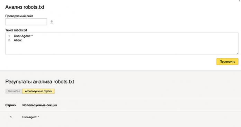The height and width of the screenshot is (127, 241).
Task: Click line number 1 in the editor
Action: (x=9, y=36)
